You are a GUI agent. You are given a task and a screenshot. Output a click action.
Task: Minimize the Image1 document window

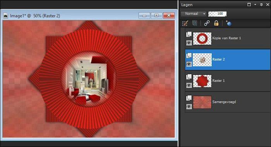point(144,16)
